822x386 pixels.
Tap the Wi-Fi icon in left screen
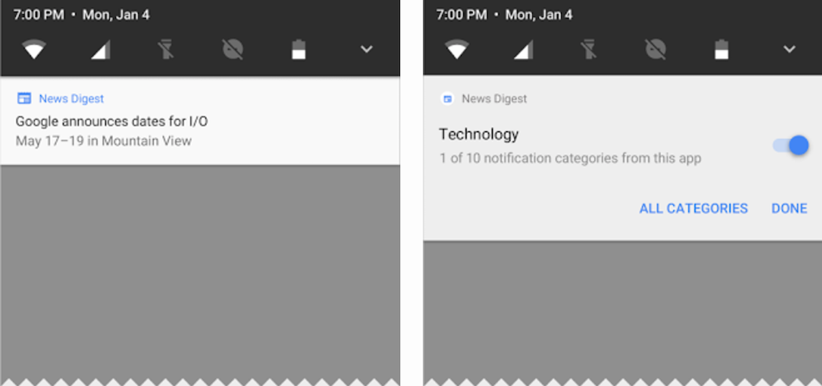34,49
